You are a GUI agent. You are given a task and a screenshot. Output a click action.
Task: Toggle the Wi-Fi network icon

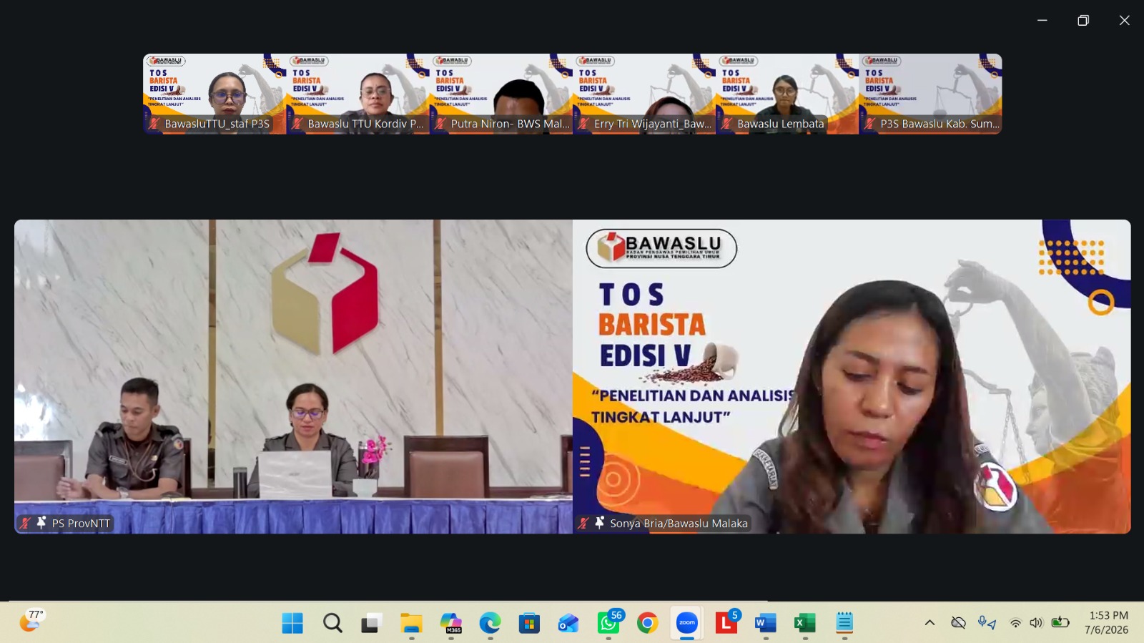[1015, 623]
